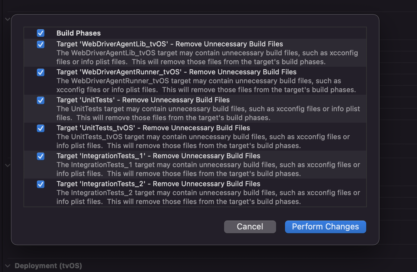Select the Target 'UnitTests_tvOS' title row
Viewport: 417px width, 272px height.
[153, 128]
